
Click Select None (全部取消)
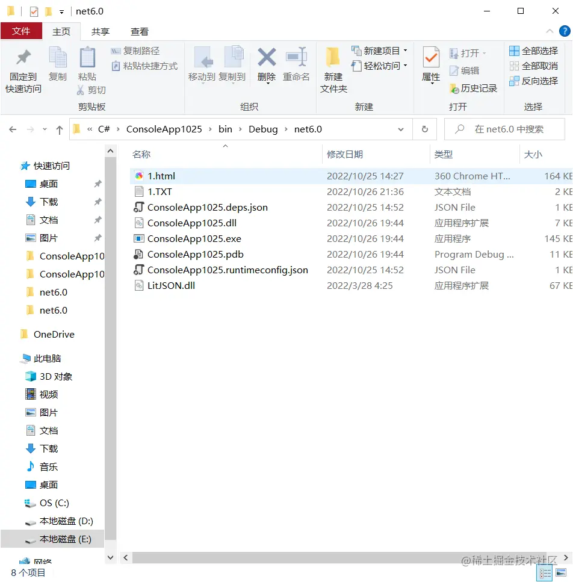(x=534, y=66)
